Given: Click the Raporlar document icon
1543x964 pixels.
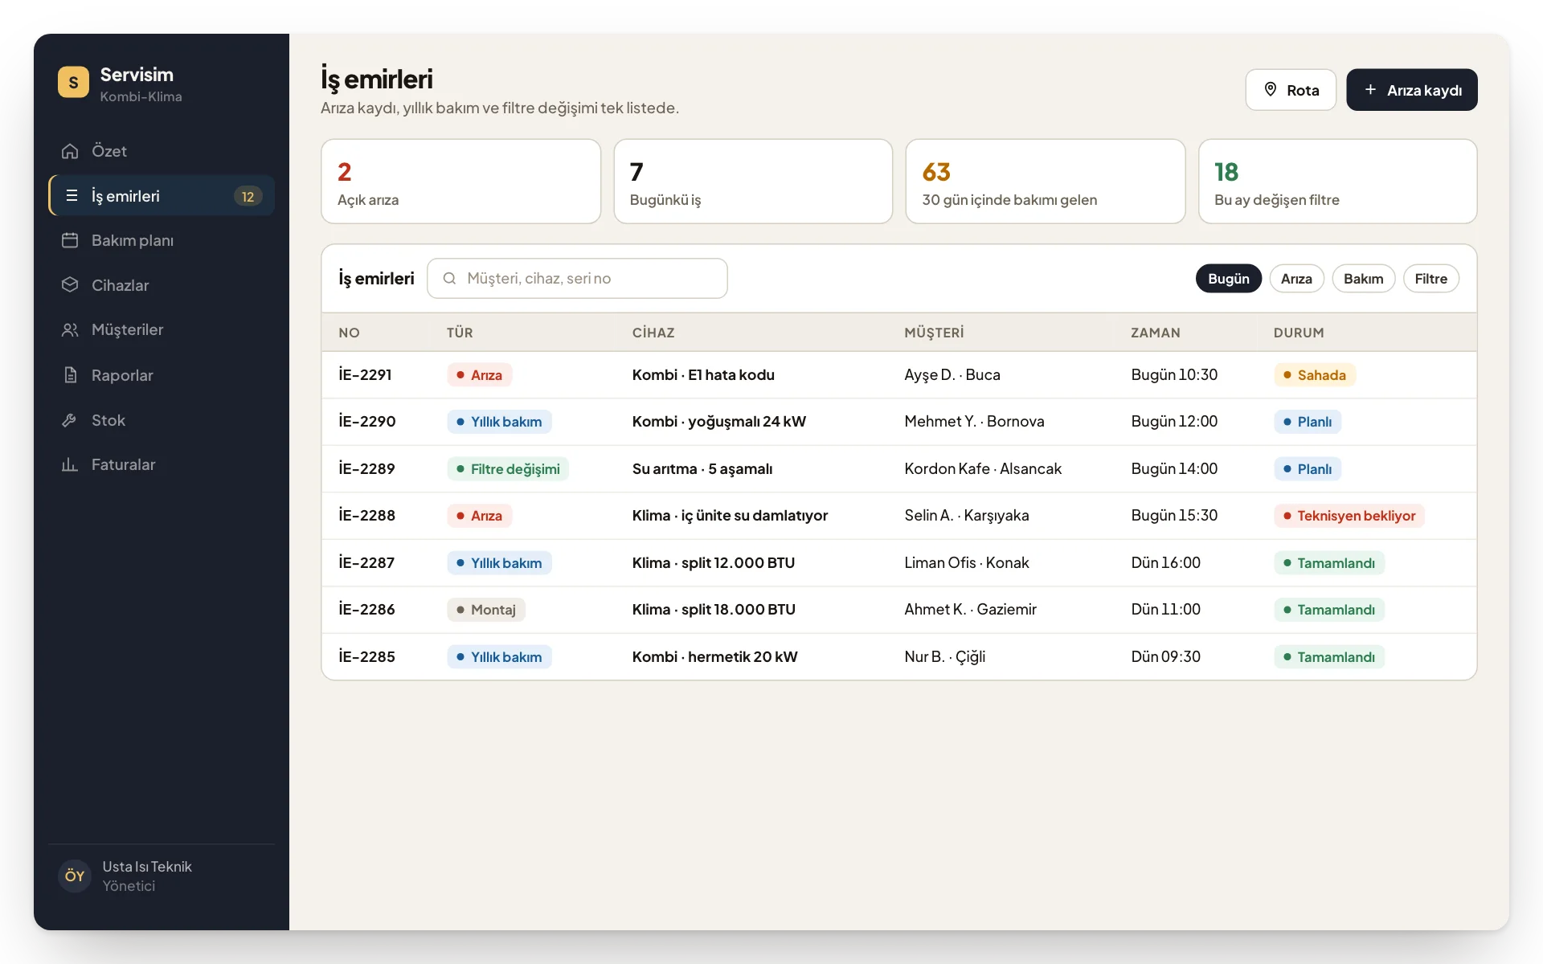Looking at the screenshot, I should tap(70, 375).
